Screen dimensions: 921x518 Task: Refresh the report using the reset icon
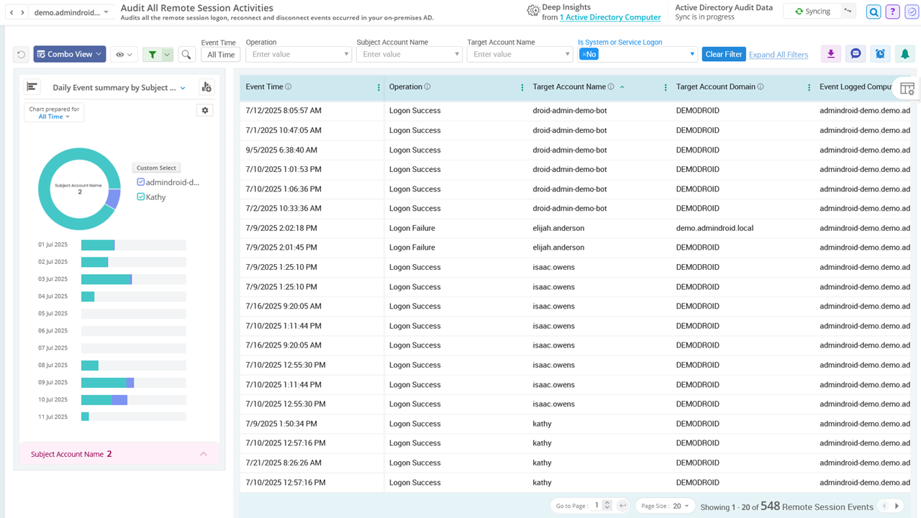[22, 53]
